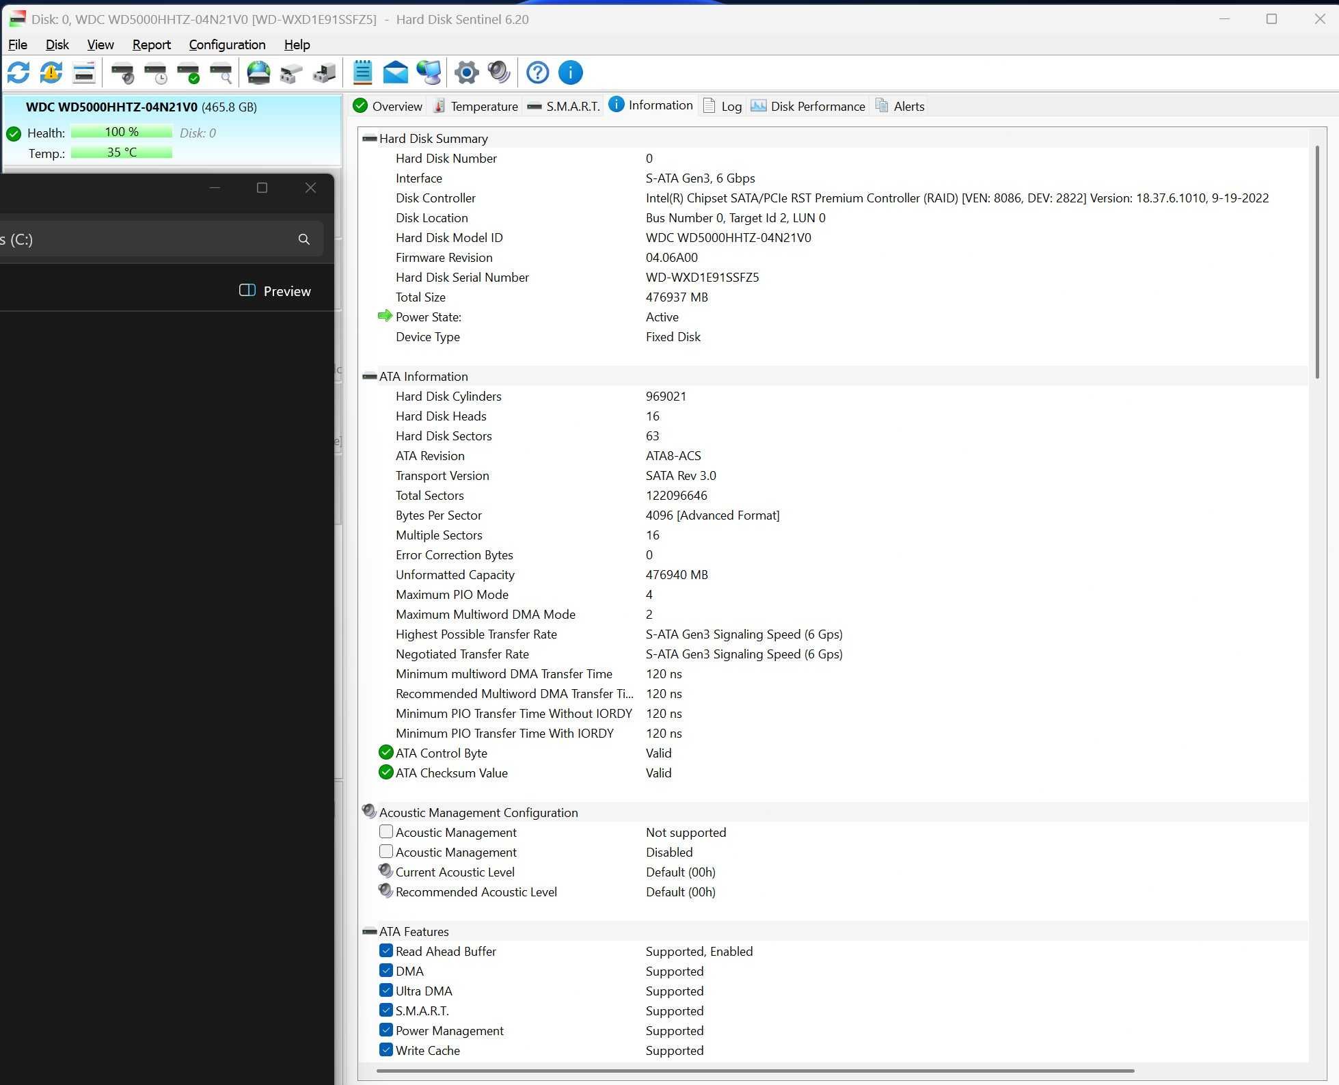
Task: Open help via question mark icon
Action: [538, 72]
